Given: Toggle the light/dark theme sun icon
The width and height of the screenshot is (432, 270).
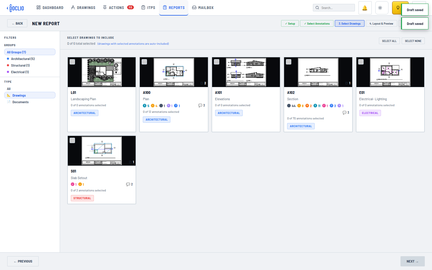Looking at the screenshot, I should [x=380, y=8].
